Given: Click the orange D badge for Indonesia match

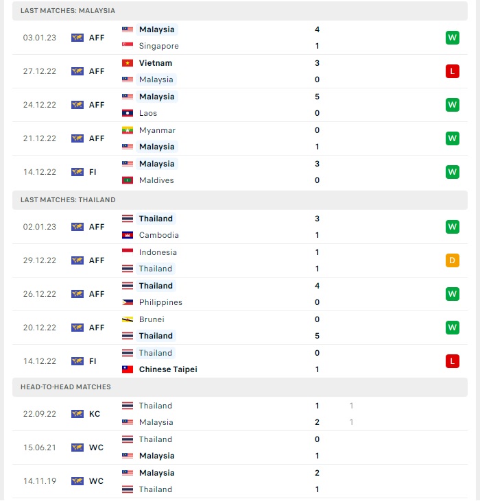Looking at the screenshot, I should pos(452,260).
